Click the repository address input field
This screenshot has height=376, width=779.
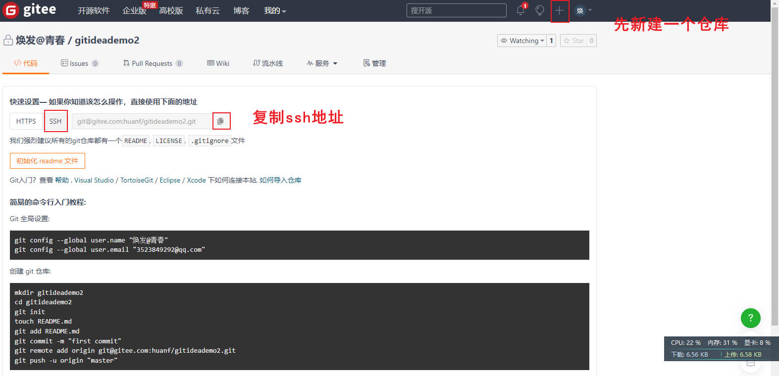[x=142, y=121]
